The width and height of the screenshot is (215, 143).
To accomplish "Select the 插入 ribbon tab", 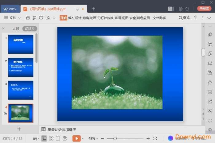I will coord(71,18).
